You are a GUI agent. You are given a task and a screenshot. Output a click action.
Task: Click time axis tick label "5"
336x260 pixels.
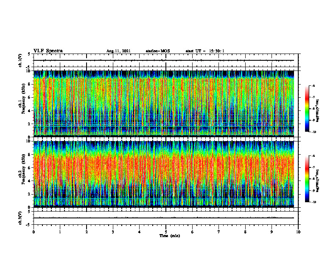pyautogui.click(x=166, y=232)
